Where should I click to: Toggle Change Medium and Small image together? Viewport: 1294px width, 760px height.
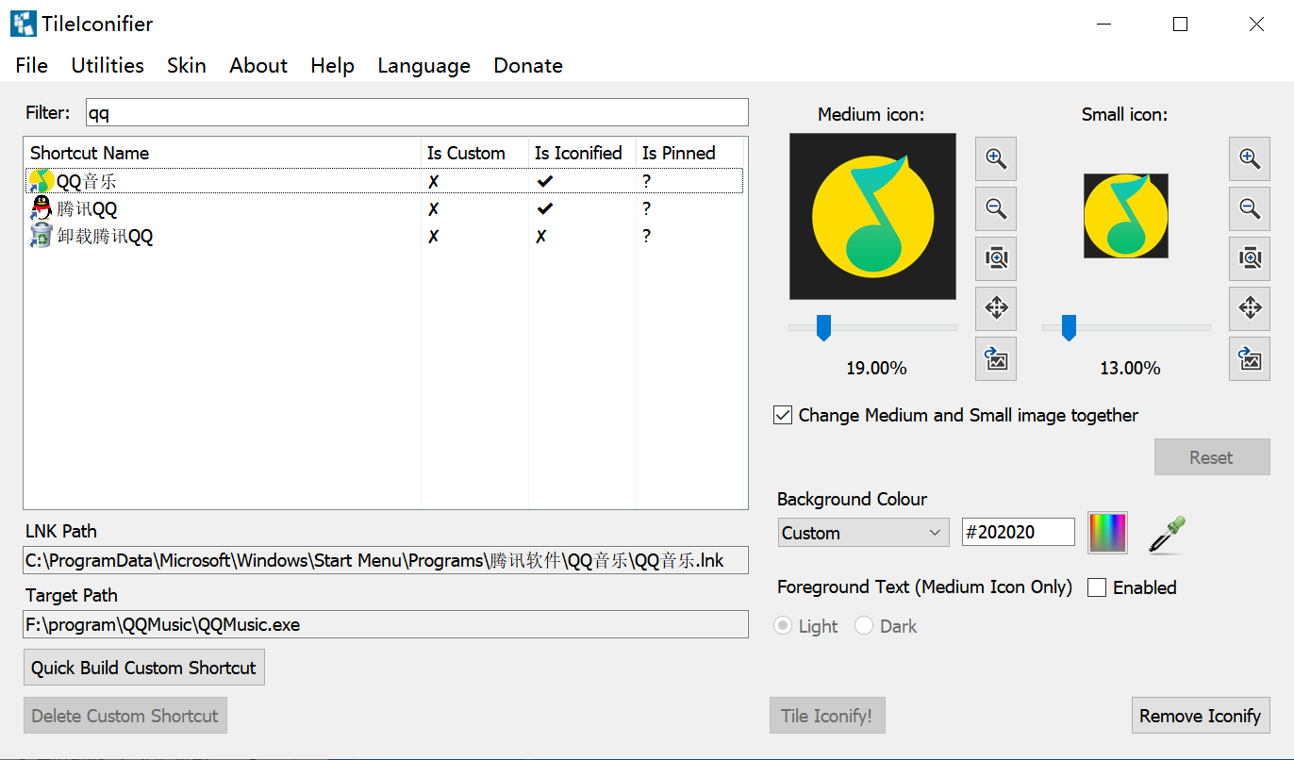point(782,415)
